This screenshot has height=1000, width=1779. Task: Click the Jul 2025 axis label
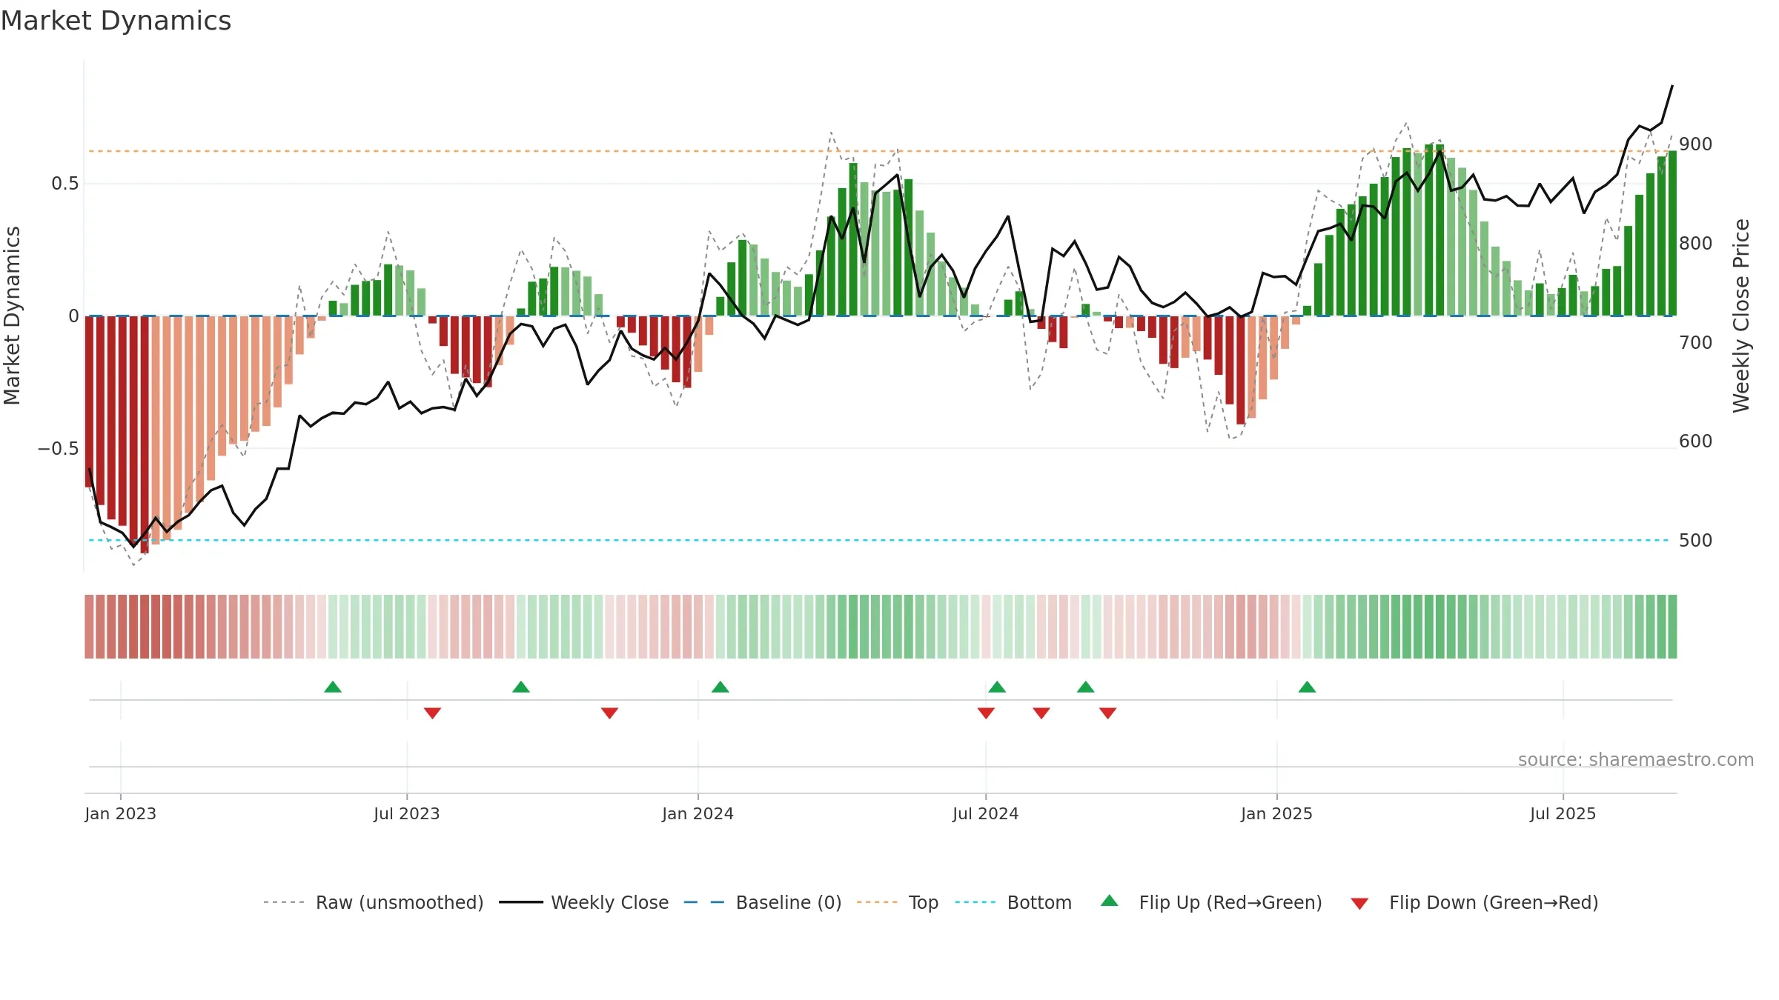click(1563, 813)
